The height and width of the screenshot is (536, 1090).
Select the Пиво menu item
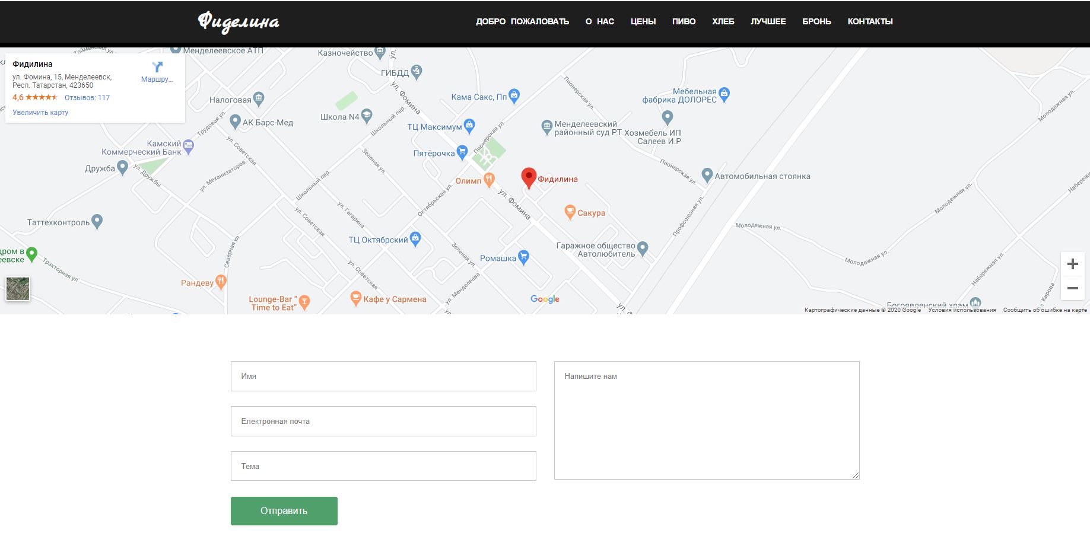point(684,21)
